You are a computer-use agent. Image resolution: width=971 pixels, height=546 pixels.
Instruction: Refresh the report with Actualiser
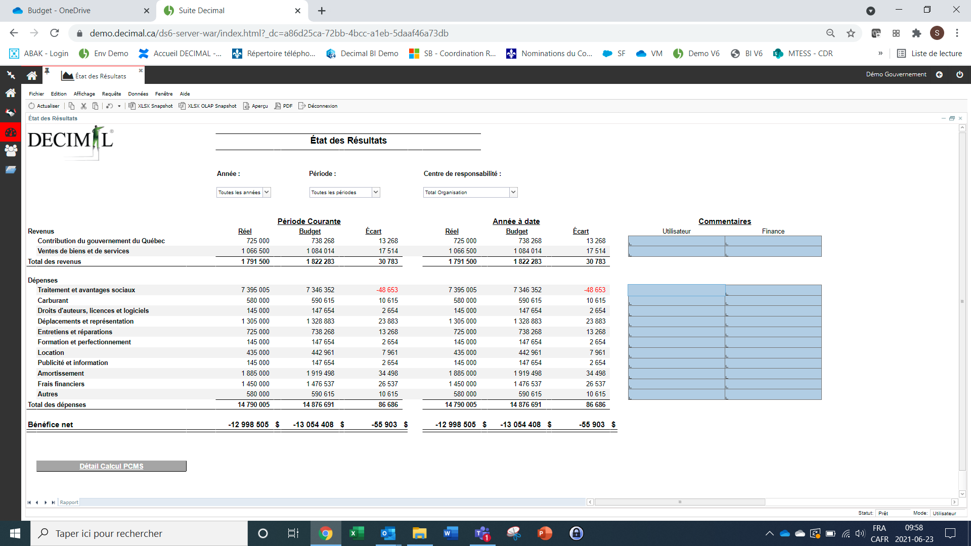44,106
